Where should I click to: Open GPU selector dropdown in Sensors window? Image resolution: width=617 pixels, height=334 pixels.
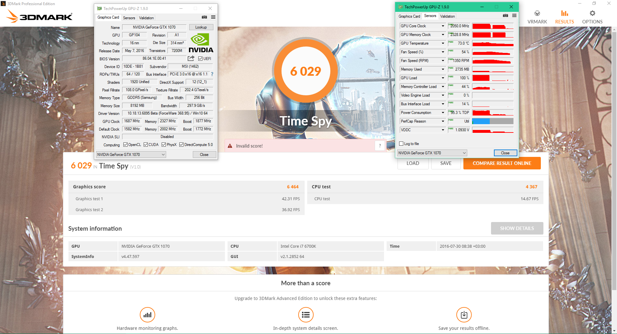[432, 153]
